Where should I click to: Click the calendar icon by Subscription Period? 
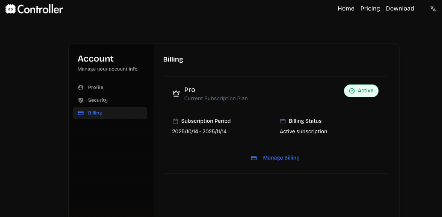(175, 121)
